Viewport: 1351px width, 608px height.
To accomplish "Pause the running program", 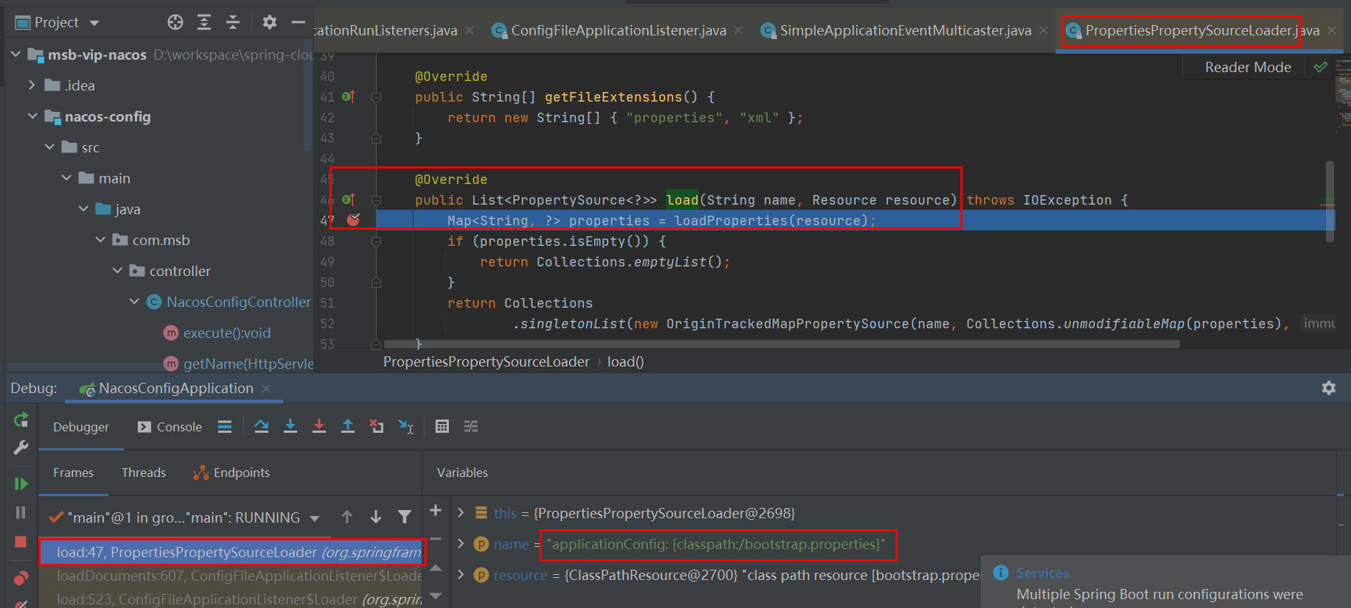I will click(x=21, y=512).
